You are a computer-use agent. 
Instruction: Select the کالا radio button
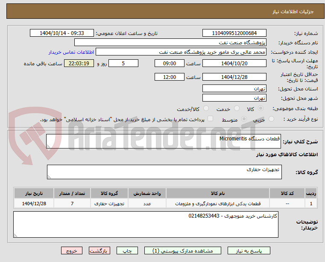261,108
